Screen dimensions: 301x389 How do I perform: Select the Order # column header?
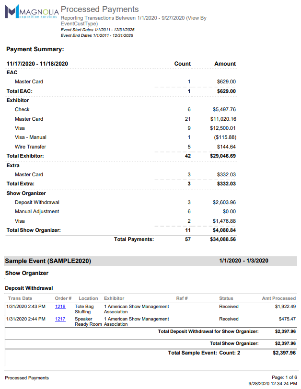(x=63, y=298)
